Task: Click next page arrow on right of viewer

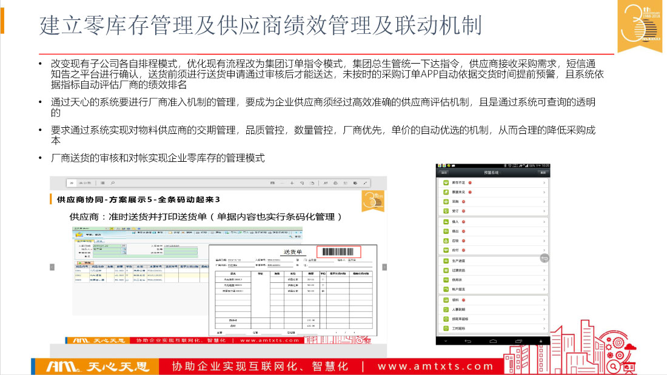Action: (384, 267)
